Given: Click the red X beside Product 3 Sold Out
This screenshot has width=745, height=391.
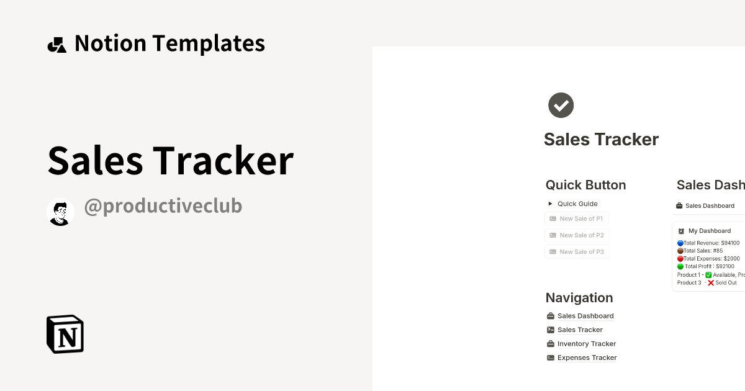Looking at the screenshot, I should 710,282.
